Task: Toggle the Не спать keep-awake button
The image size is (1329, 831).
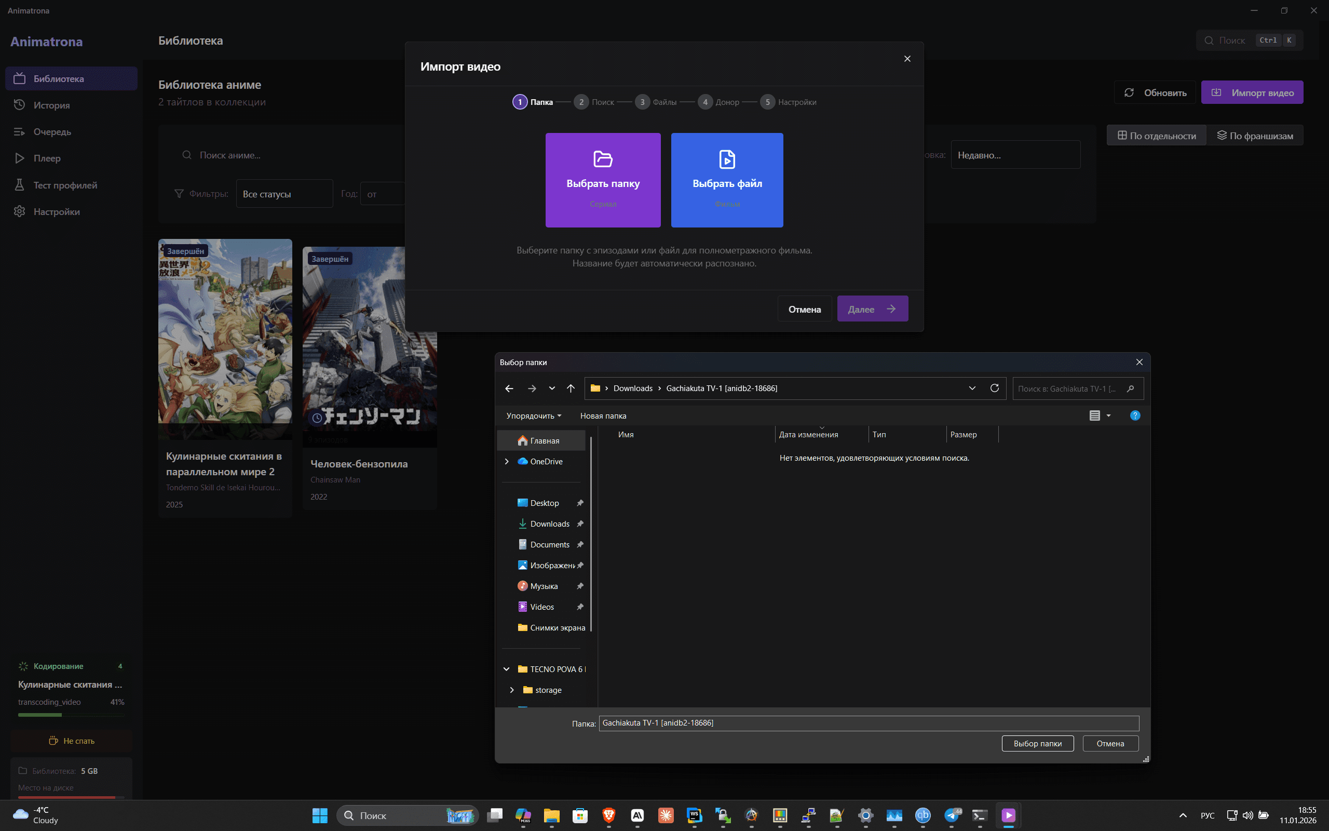Action: click(x=72, y=741)
